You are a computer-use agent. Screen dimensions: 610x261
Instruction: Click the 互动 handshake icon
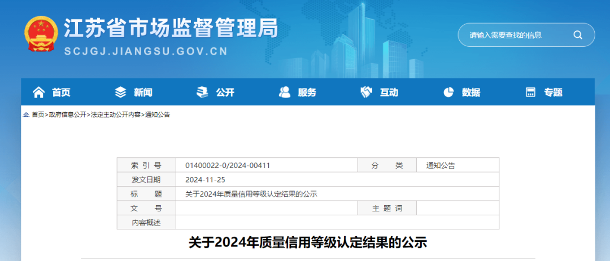(366, 92)
